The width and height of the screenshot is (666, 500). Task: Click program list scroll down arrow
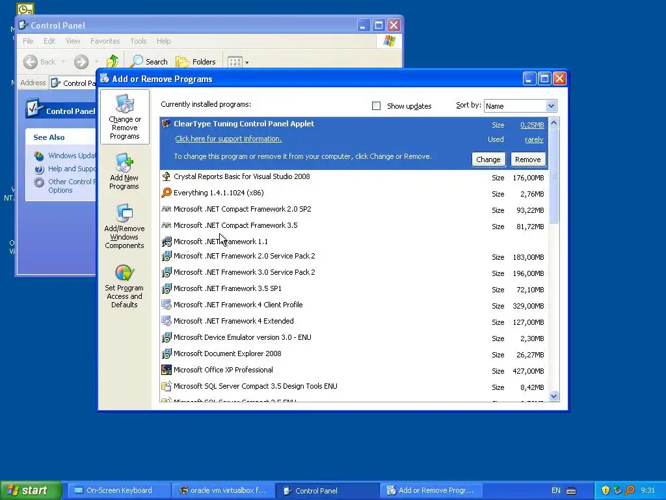[x=553, y=396]
